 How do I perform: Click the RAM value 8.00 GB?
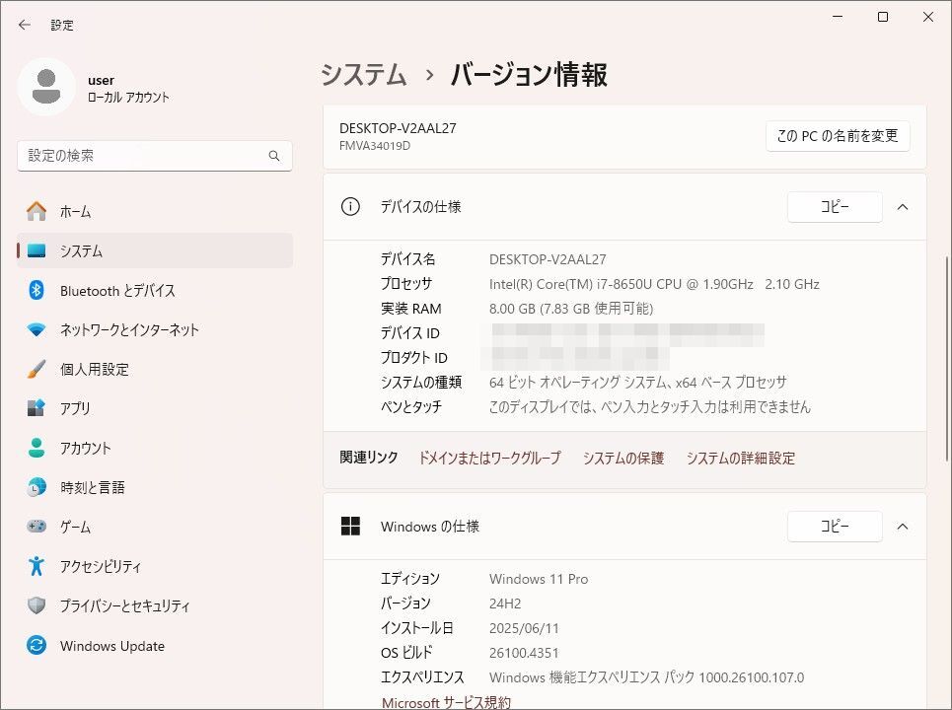tap(571, 309)
